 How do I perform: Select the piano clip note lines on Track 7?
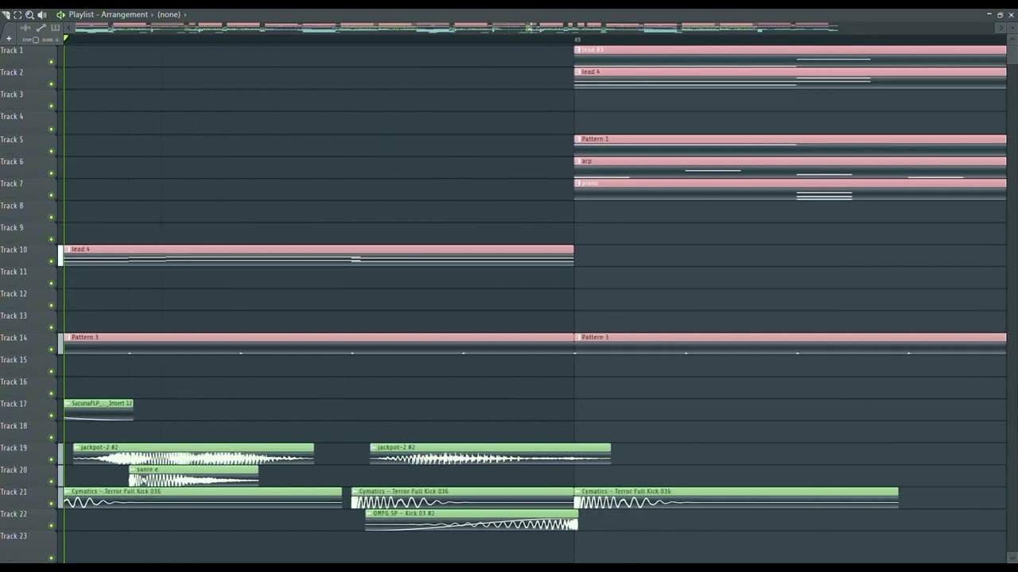click(x=824, y=195)
